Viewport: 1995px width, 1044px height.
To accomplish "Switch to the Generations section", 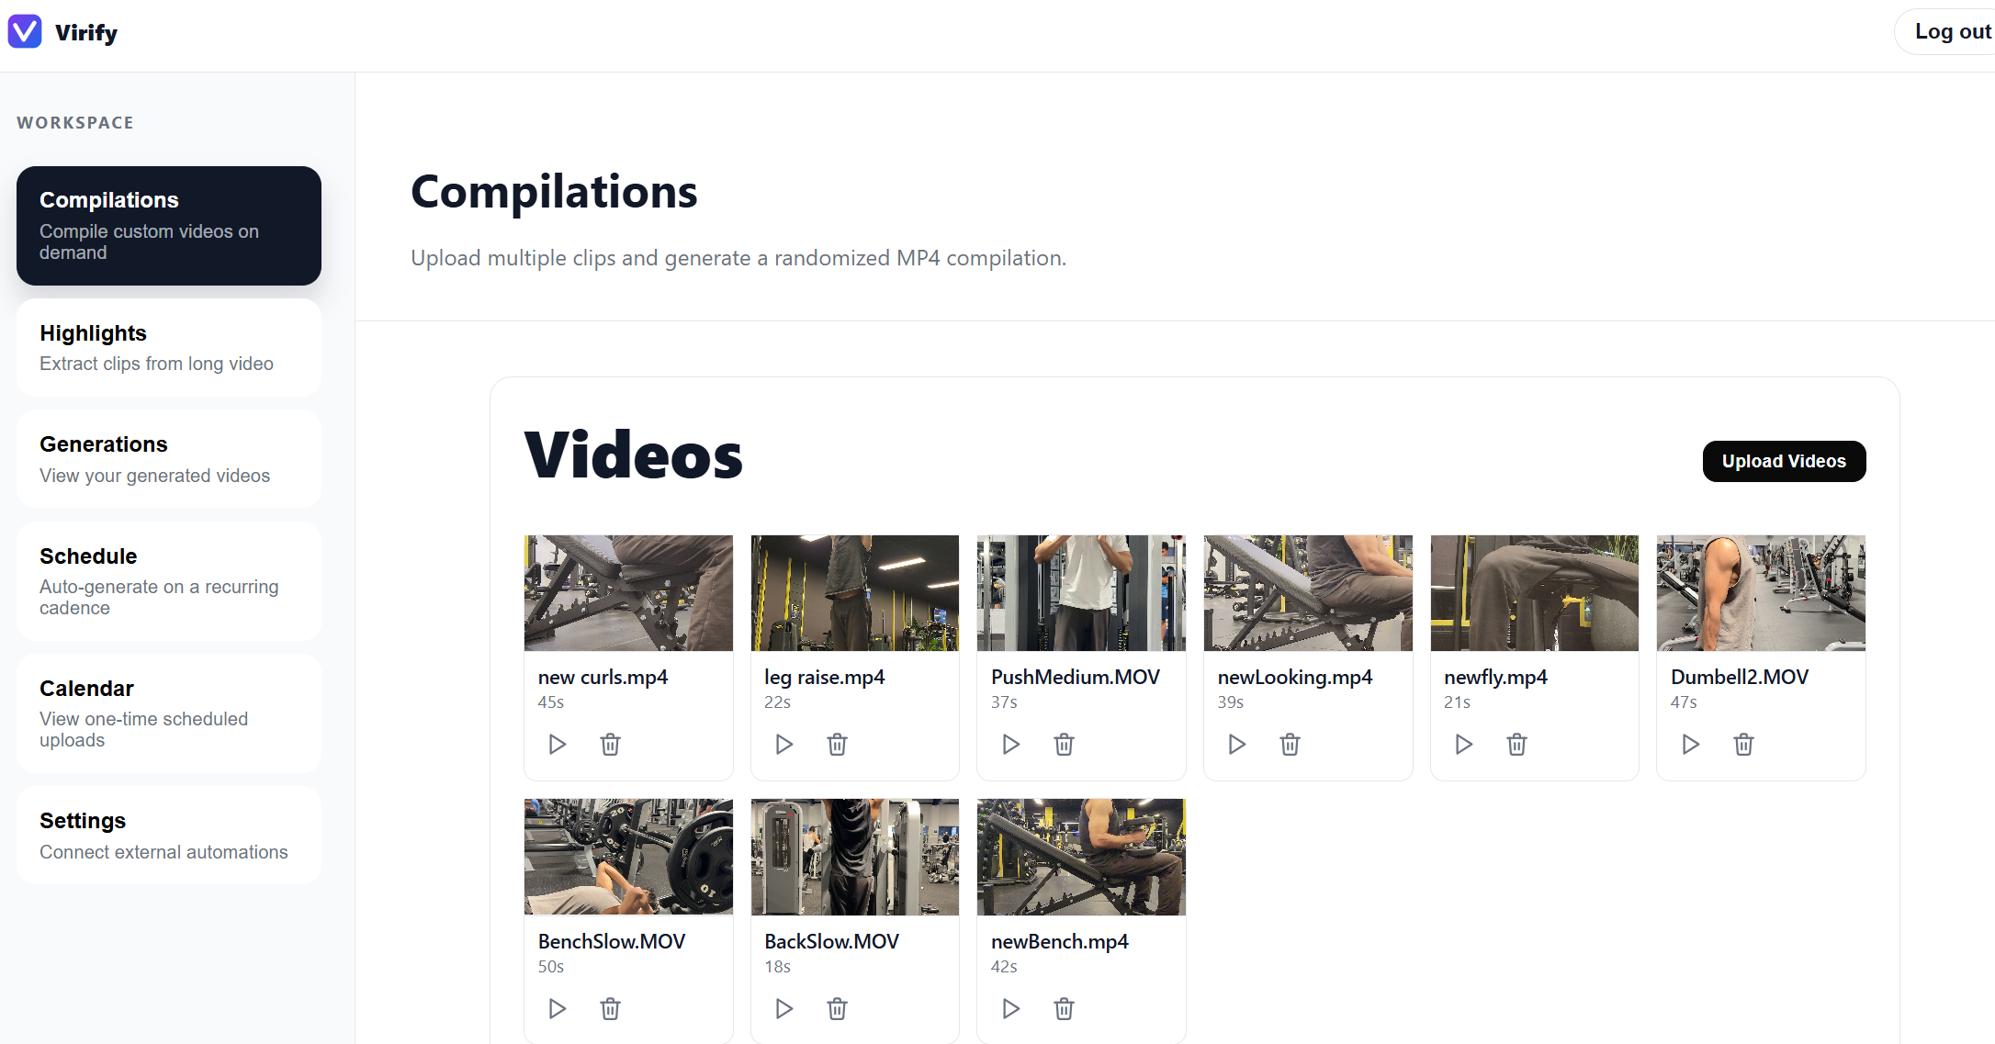I will click(x=168, y=458).
